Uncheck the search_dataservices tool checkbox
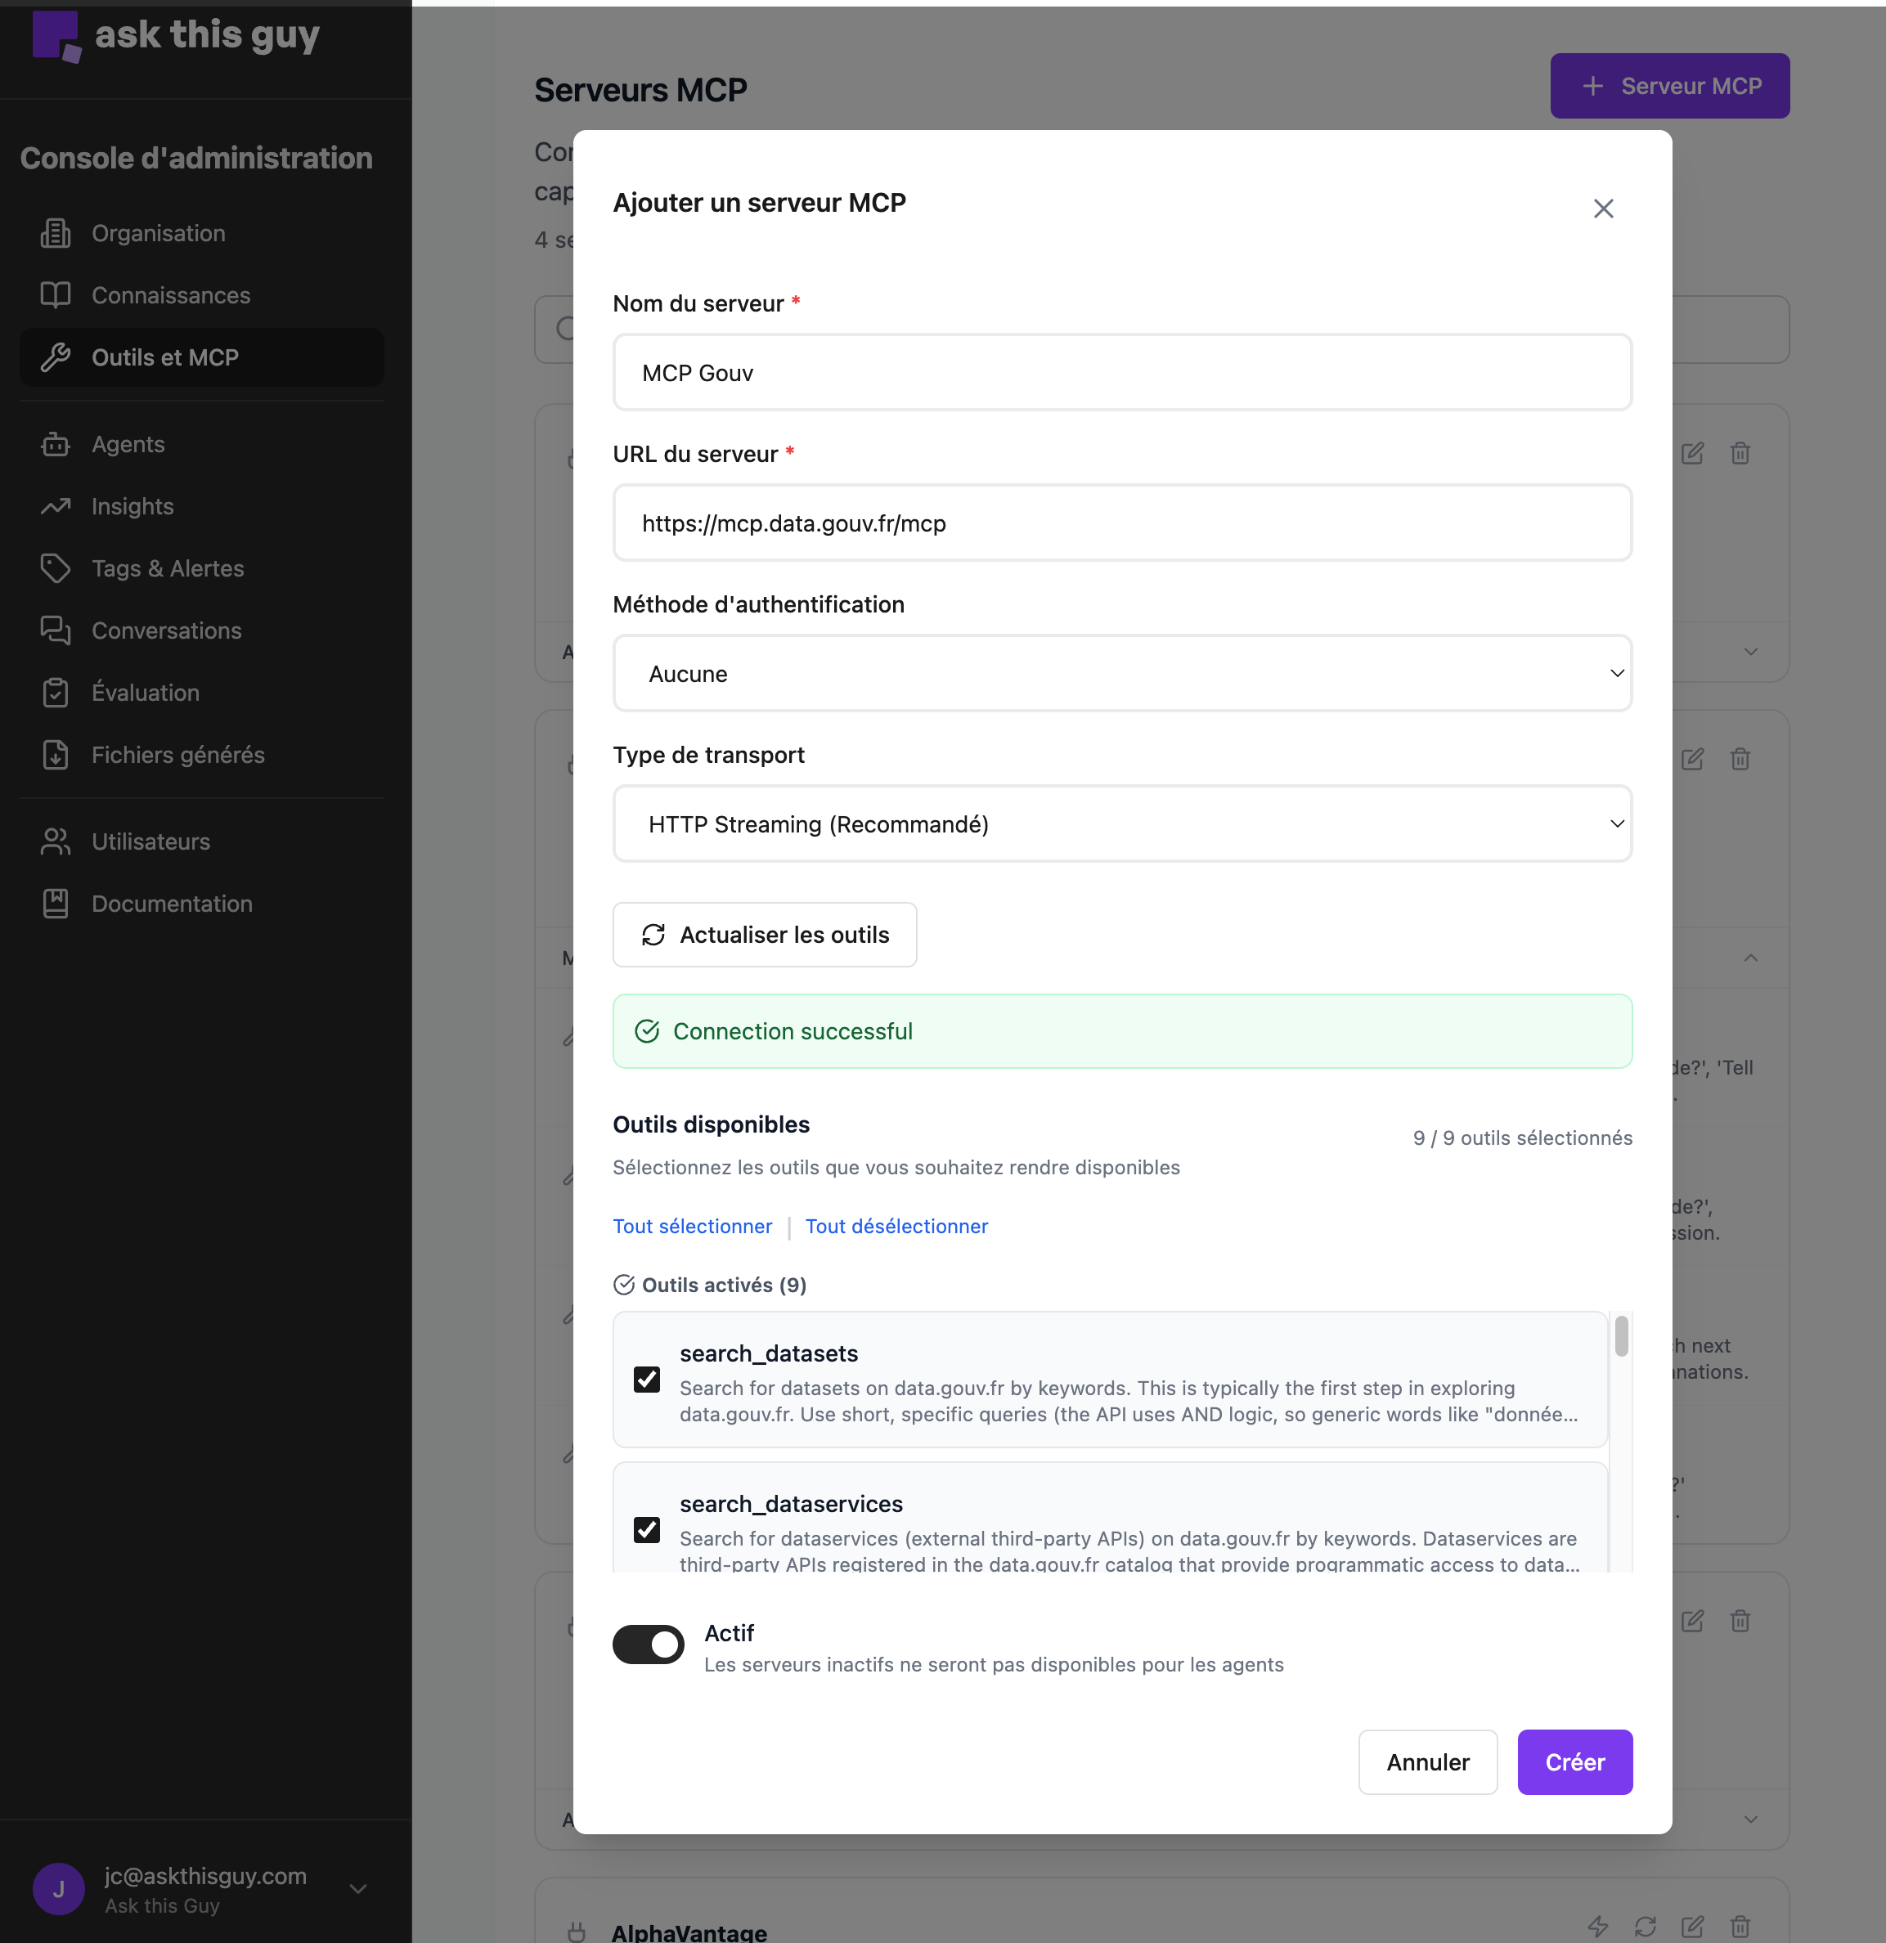 [646, 1529]
